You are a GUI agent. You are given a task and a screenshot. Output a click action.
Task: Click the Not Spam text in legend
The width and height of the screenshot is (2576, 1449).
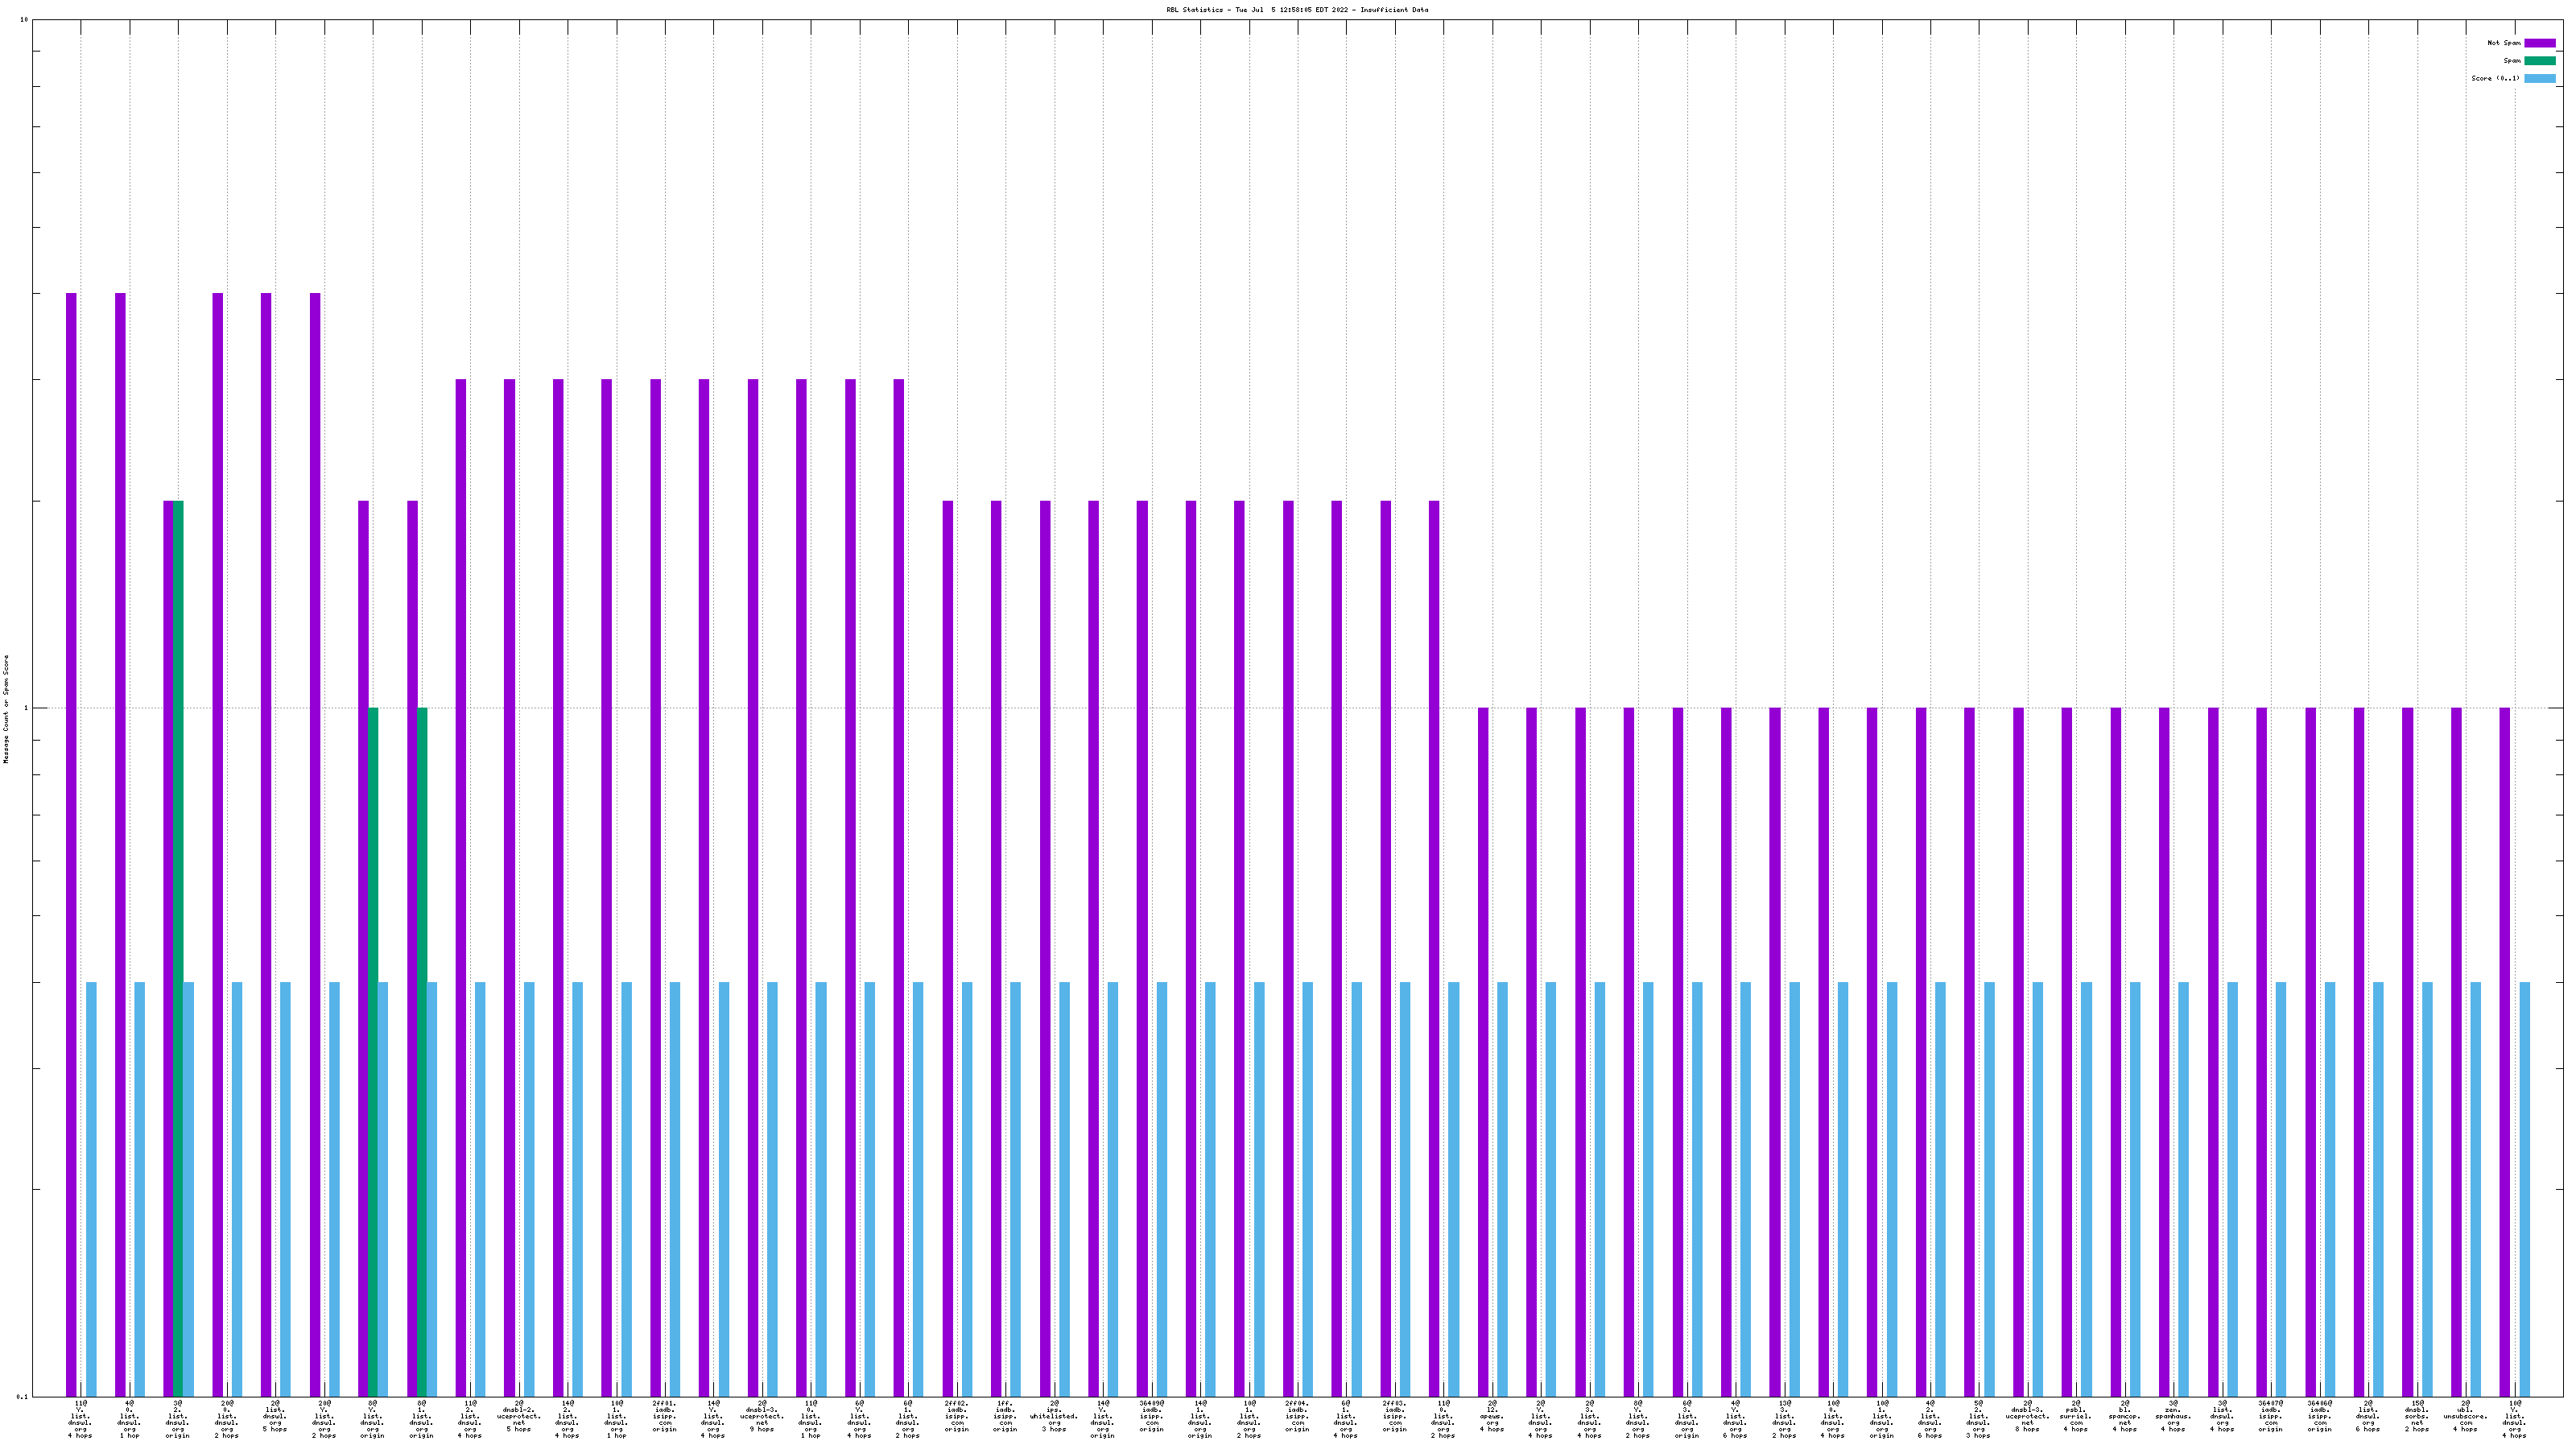tap(2504, 43)
